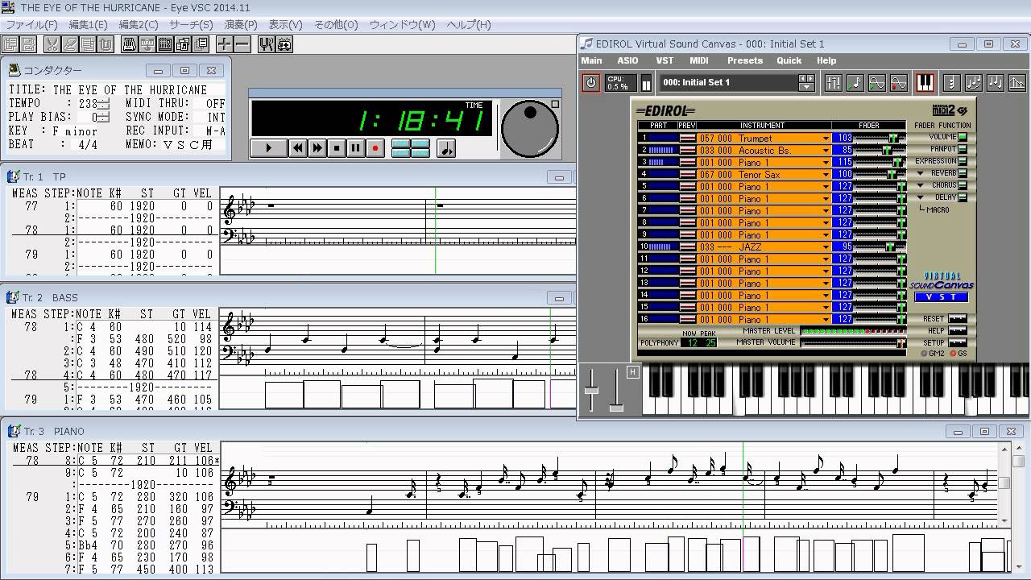
Task: Click the HELP button in Sound Canvas panel
Action: [957, 331]
